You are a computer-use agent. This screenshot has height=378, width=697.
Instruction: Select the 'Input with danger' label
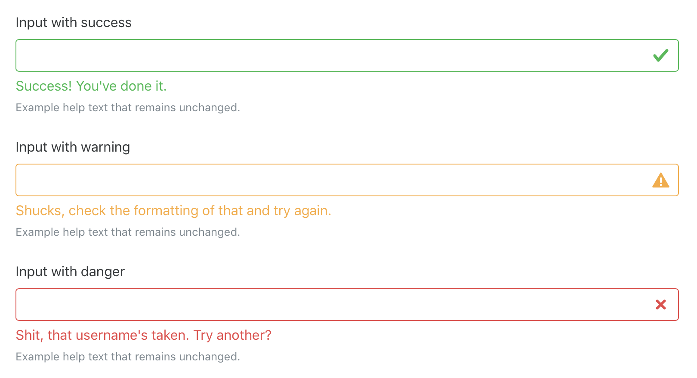70,271
